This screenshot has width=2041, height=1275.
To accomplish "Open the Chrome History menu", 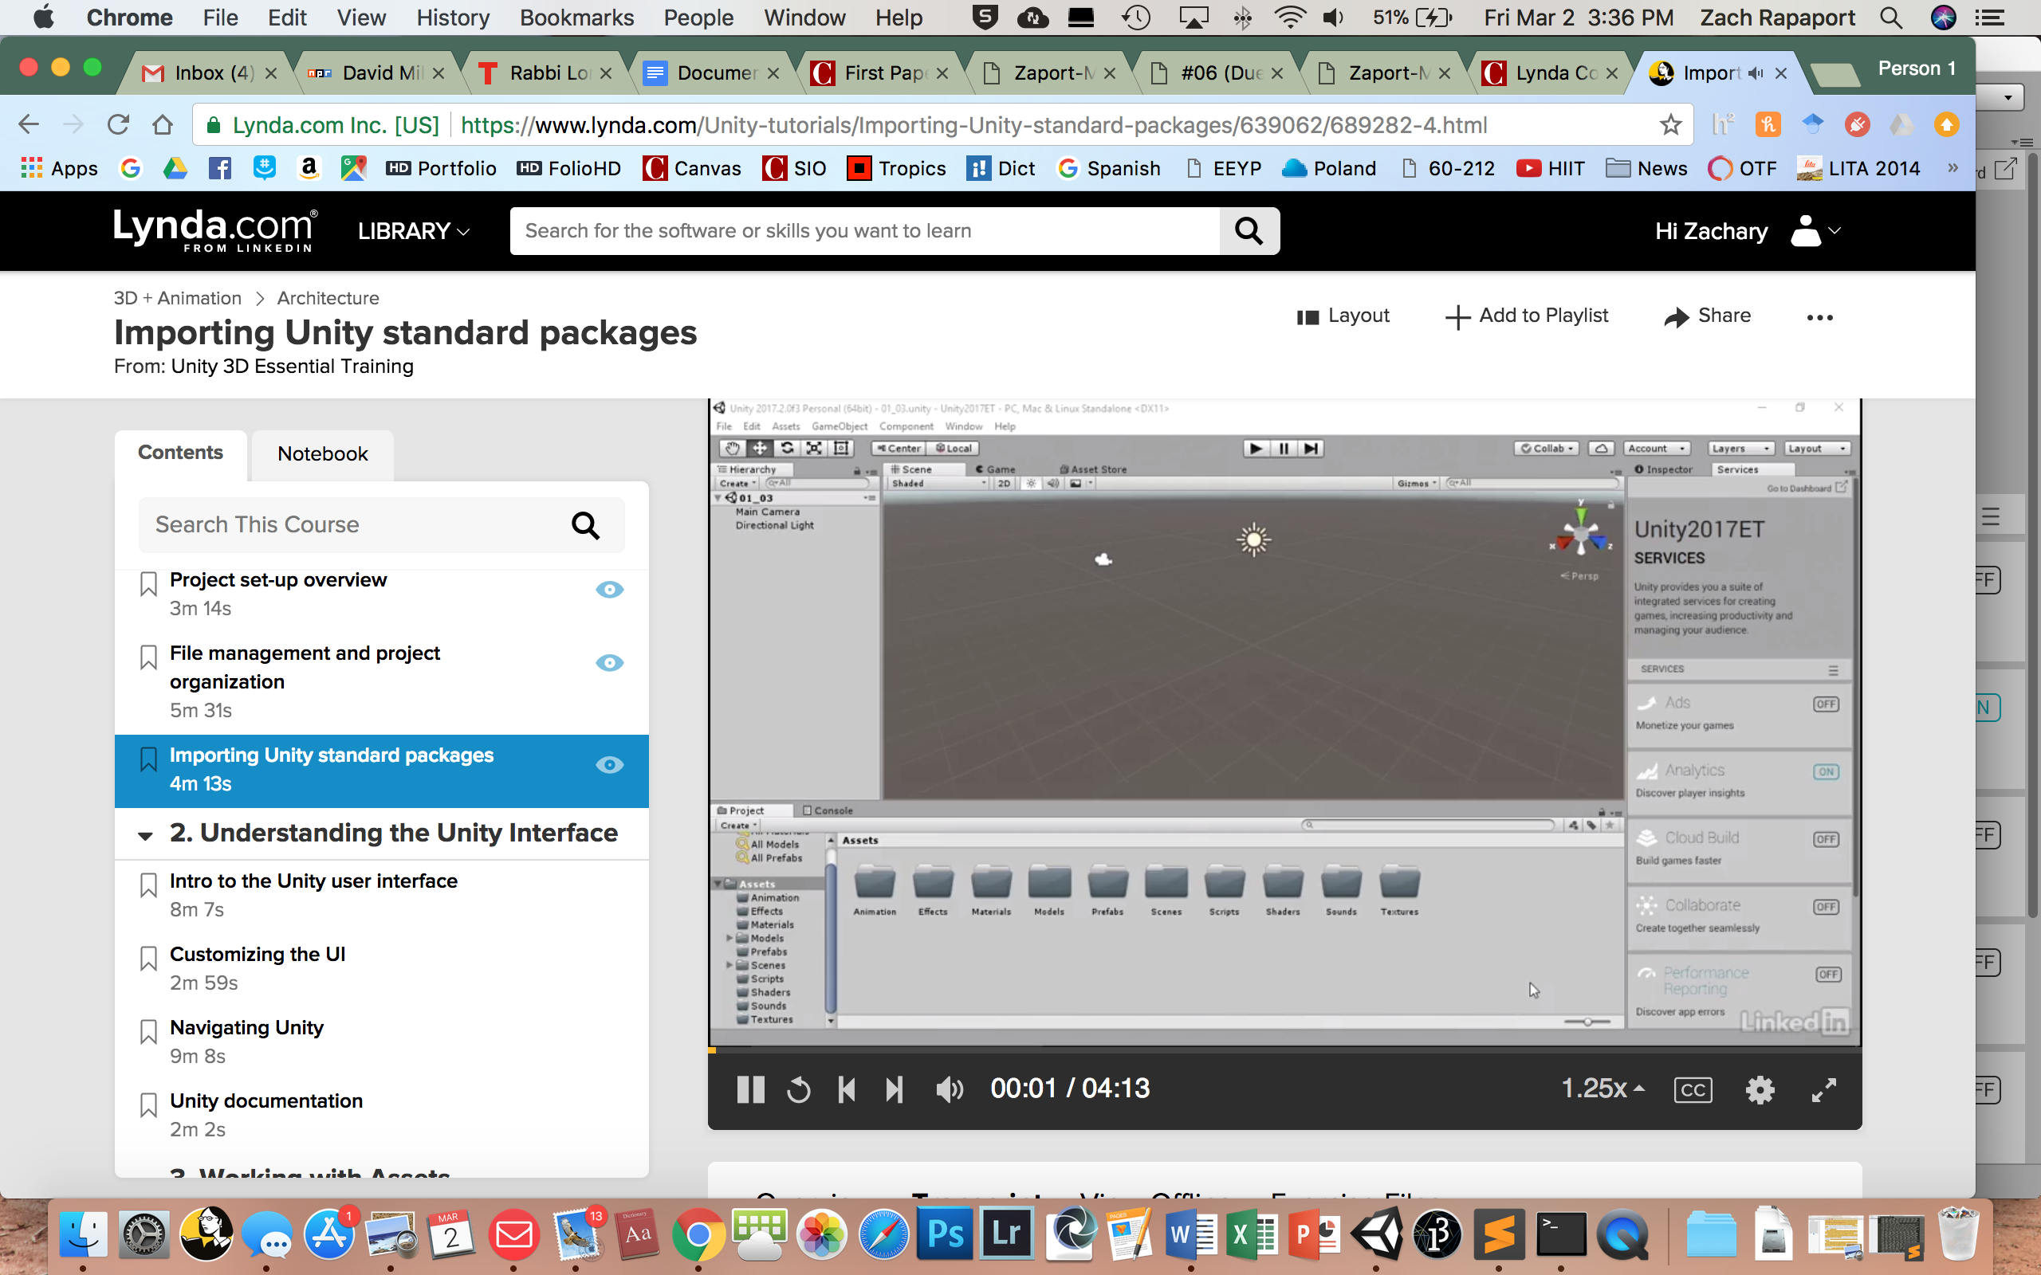I will [x=452, y=17].
